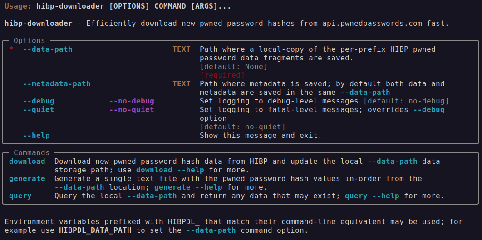Click the download command name
Image resolution: width=482 pixels, height=240 pixels.
tap(27, 162)
